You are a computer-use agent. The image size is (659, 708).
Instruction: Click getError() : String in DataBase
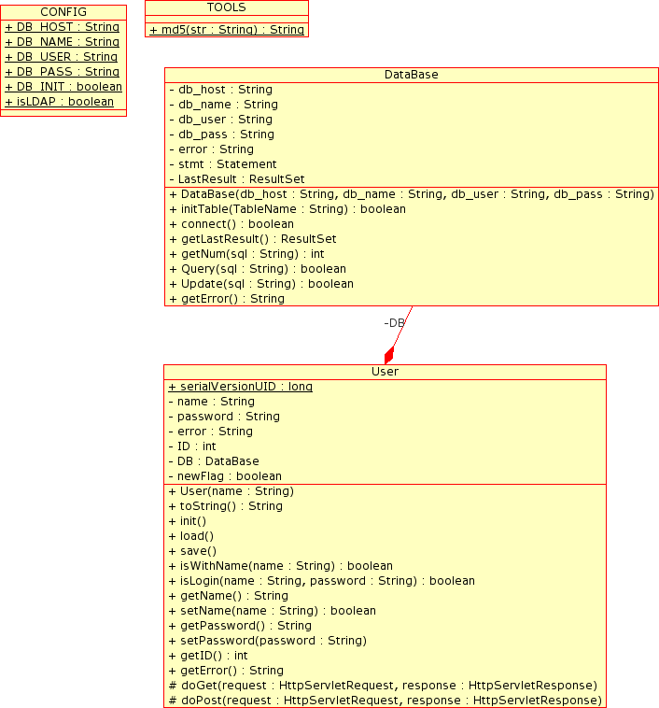(x=227, y=299)
